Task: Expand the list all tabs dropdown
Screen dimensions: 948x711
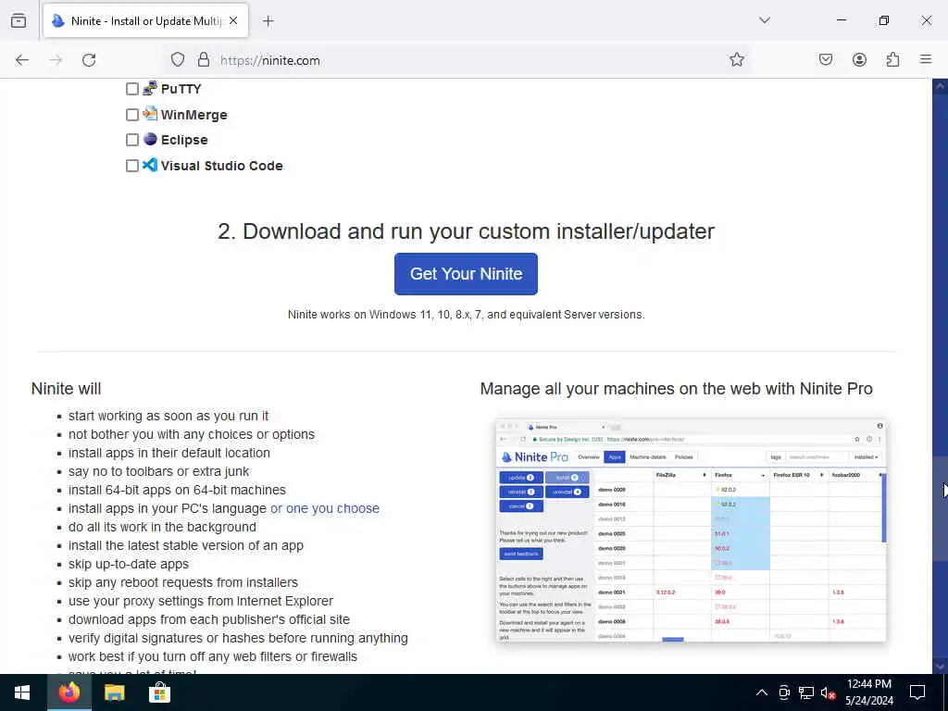Action: (765, 20)
